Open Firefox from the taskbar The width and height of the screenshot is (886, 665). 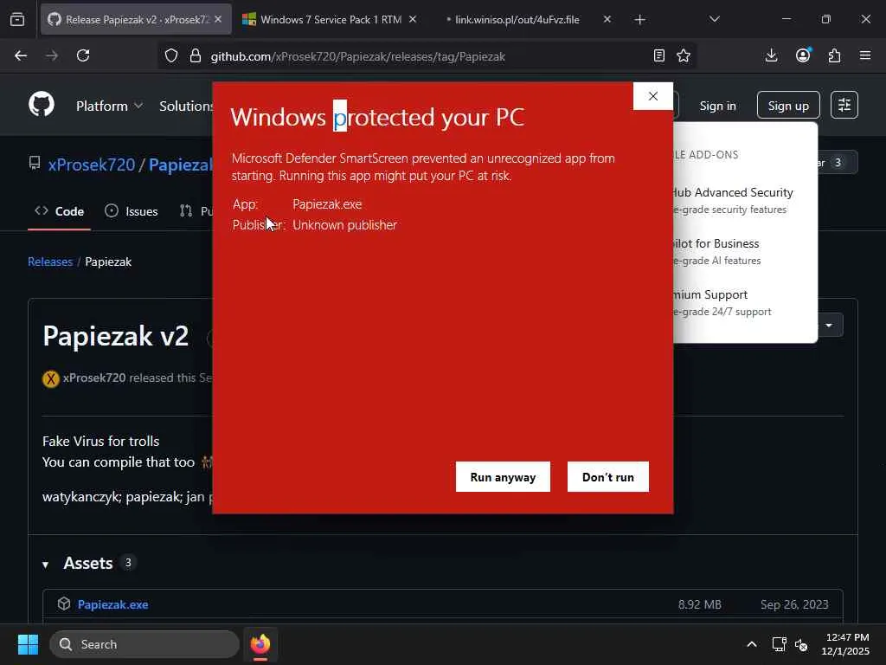pyautogui.click(x=260, y=644)
